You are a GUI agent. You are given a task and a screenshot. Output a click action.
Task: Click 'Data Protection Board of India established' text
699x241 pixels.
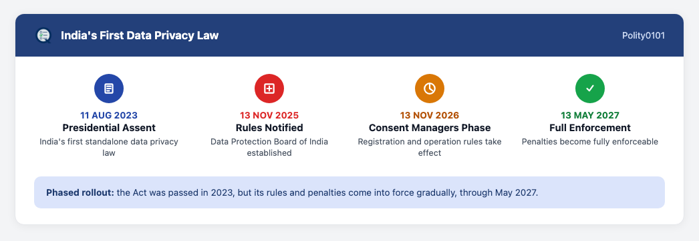[x=269, y=147]
